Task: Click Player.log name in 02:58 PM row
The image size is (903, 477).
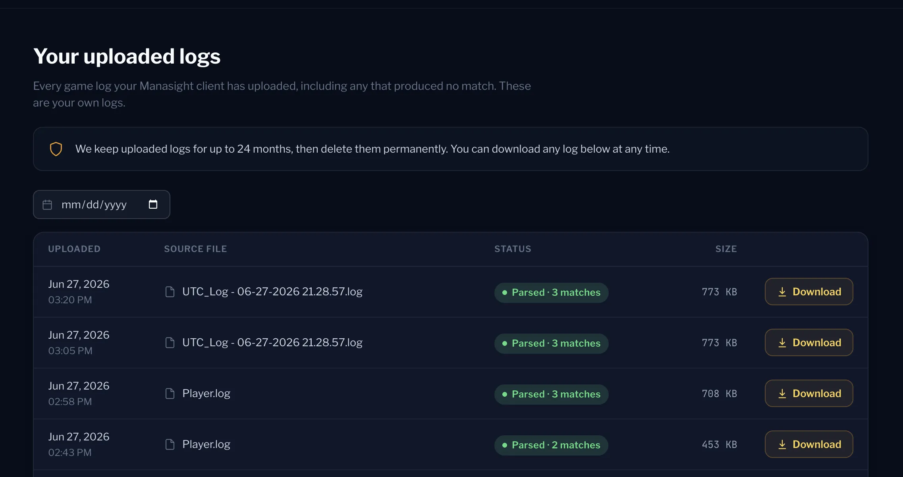Action: 206,394
